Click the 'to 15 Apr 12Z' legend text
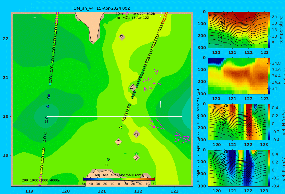Viewport: 285px width, 194px height. [x=138, y=18]
